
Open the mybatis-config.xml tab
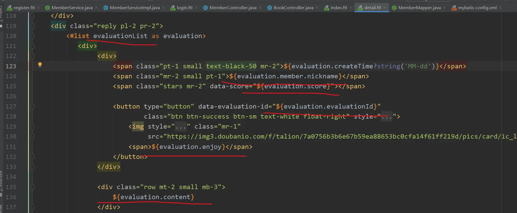coord(477,7)
